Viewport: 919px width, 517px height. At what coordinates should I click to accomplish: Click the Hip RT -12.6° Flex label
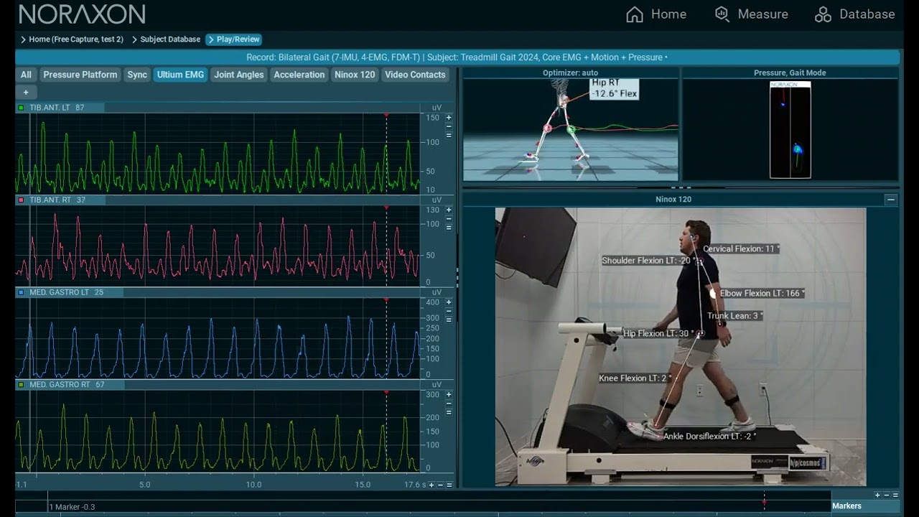pos(614,88)
